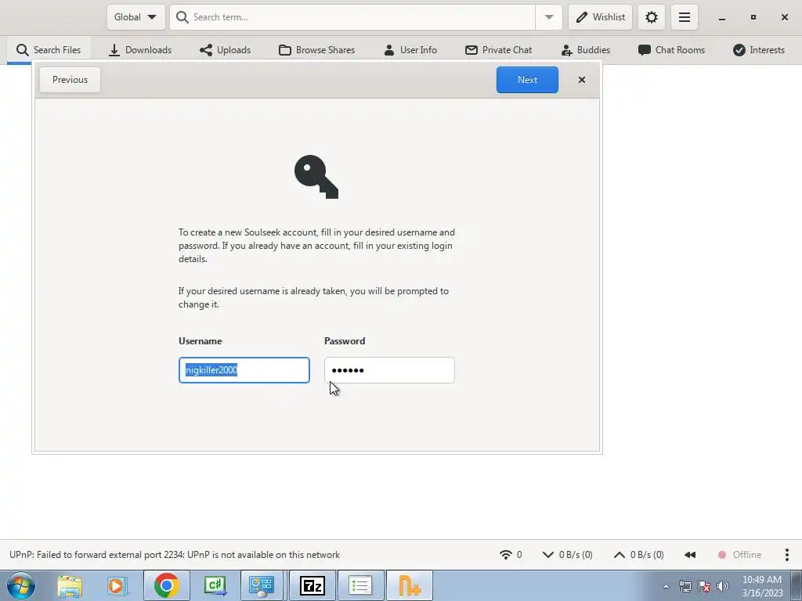Open the hamburger main menu
The height and width of the screenshot is (601, 802).
[685, 17]
